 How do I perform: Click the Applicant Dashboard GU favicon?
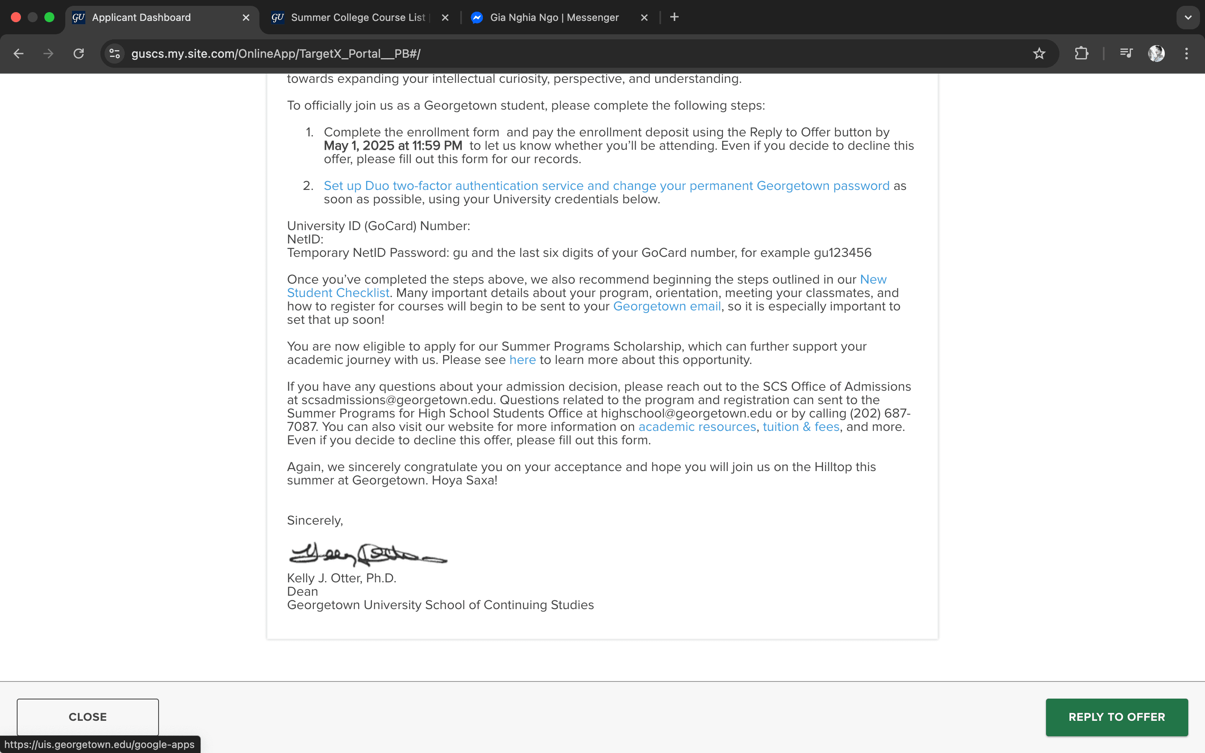79,18
